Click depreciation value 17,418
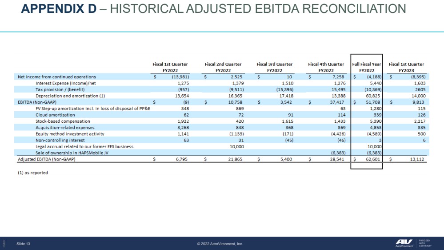Image resolution: width=444 pixels, height=250 pixels. click(x=285, y=96)
